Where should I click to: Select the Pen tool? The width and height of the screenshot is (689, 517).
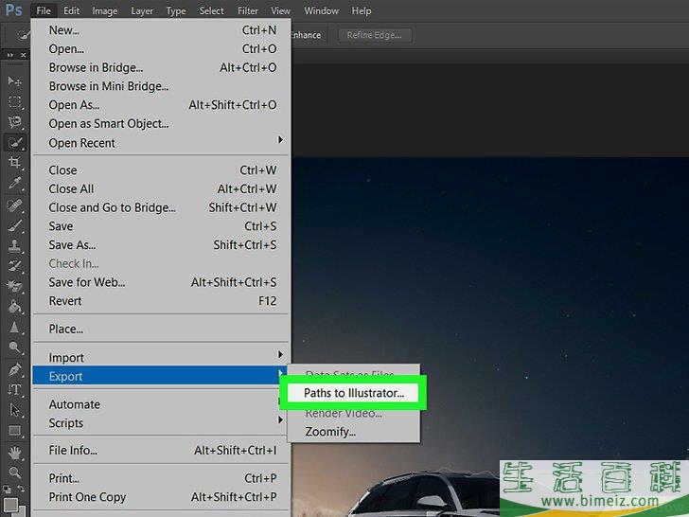point(14,369)
